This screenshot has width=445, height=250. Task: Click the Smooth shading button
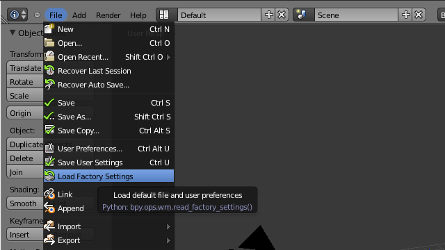(25, 203)
